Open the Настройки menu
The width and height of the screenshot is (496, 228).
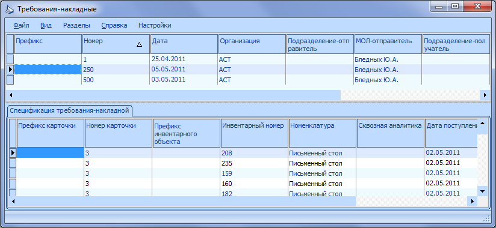[x=155, y=26]
